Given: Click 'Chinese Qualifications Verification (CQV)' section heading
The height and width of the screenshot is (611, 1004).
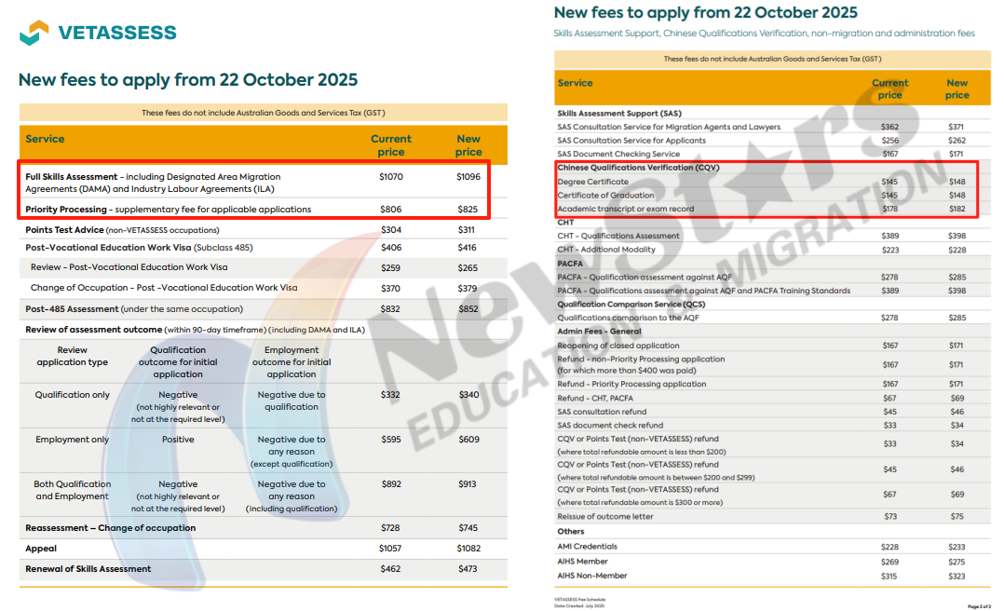Looking at the screenshot, I should click(638, 168).
